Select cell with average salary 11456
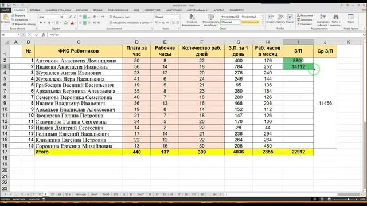Screen dimensions: 367x206 point(325,103)
